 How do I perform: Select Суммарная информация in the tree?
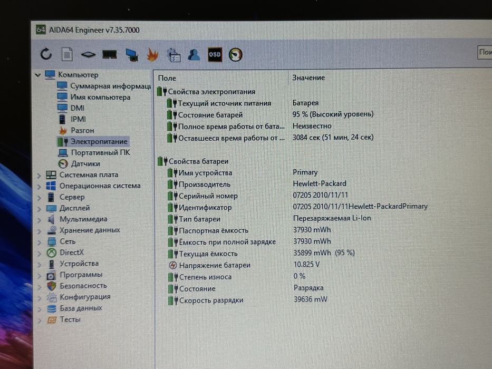[104, 86]
